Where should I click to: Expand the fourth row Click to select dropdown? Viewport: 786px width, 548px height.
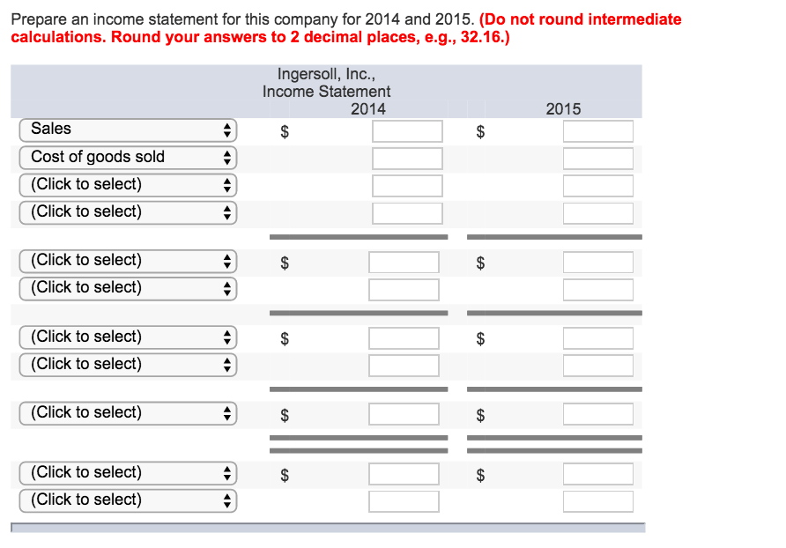pos(128,212)
